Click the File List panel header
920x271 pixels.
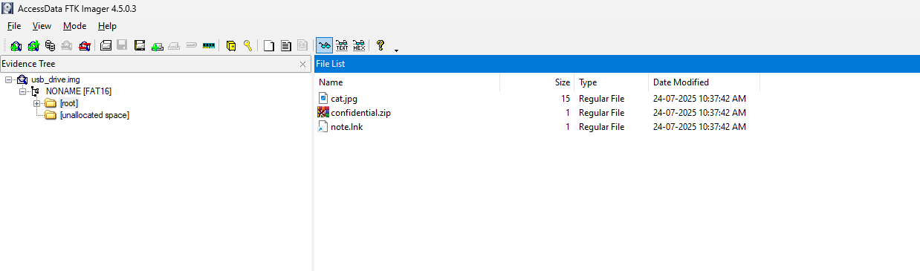[x=617, y=64]
